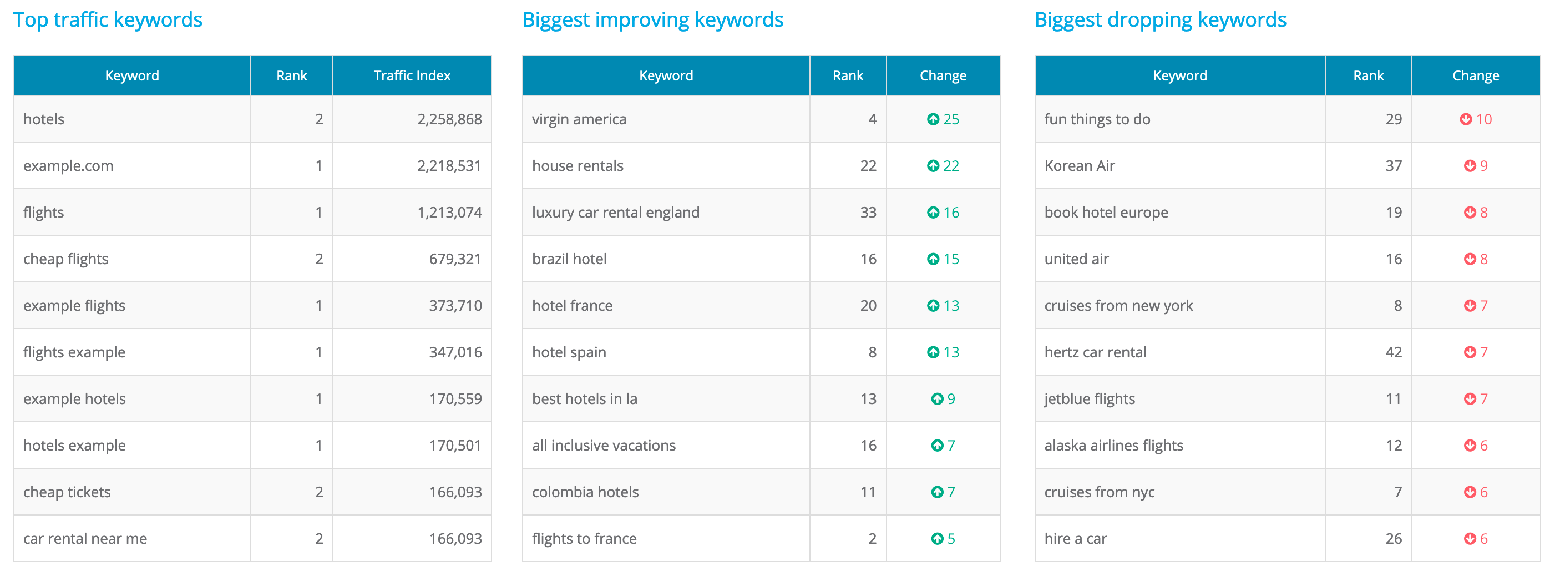This screenshot has height=576, width=1560.
Task: Click down arrow icon for hire a car
Action: pyautogui.click(x=1470, y=538)
